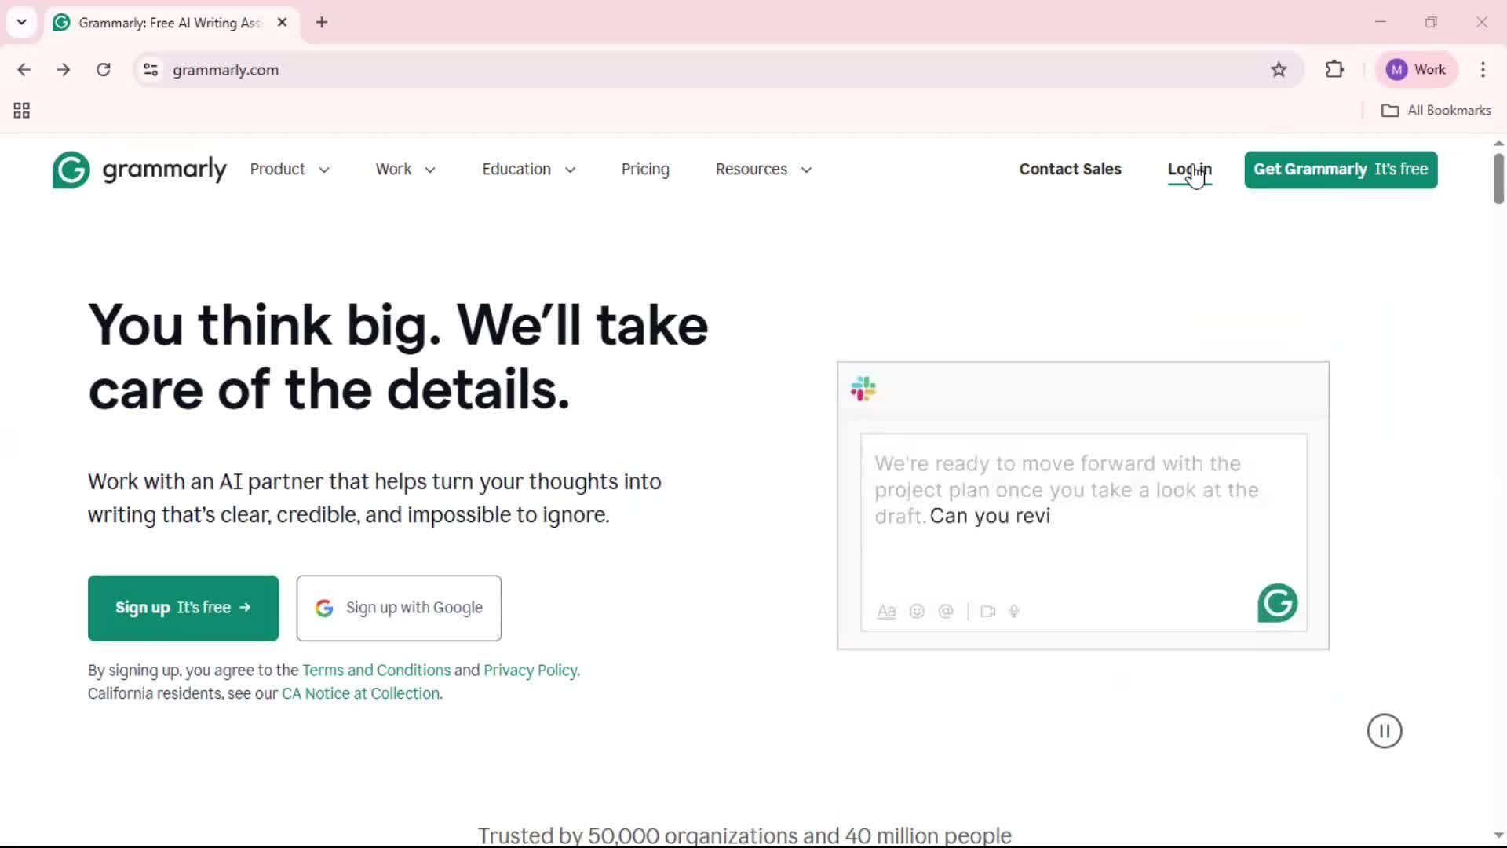This screenshot has width=1507, height=848.
Task: Click the Get Grammarly It's free button
Action: [1341, 170]
